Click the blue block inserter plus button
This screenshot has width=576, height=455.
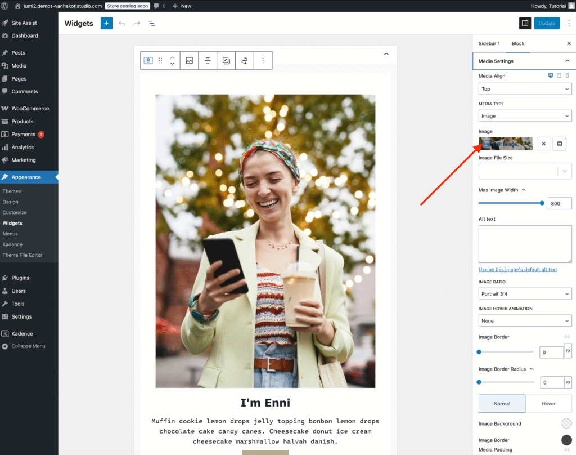tap(106, 23)
